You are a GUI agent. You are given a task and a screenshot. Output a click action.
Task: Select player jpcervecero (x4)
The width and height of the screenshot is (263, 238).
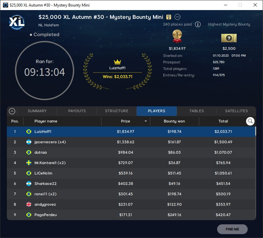[x=50, y=142]
